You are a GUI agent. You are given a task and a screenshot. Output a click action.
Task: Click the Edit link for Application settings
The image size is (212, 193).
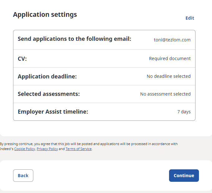[x=190, y=18]
